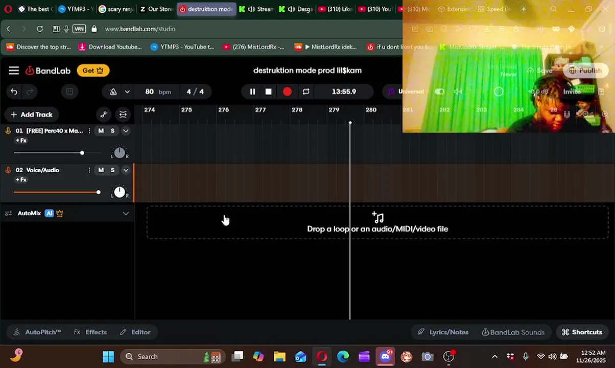
Task: Click the Voice/Audio volume slider handle
Action: pyautogui.click(x=98, y=192)
